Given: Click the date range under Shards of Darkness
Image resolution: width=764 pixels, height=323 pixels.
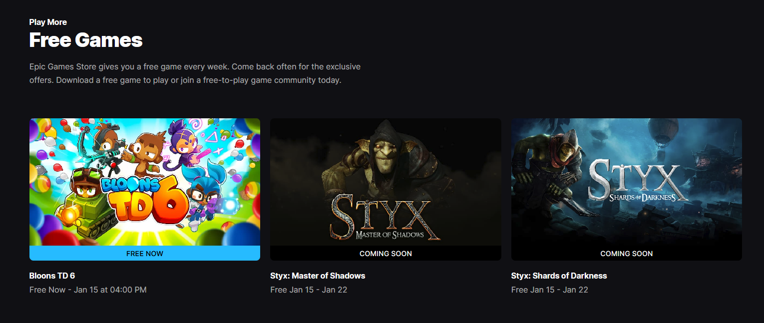Looking at the screenshot, I should [x=550, y=290].
